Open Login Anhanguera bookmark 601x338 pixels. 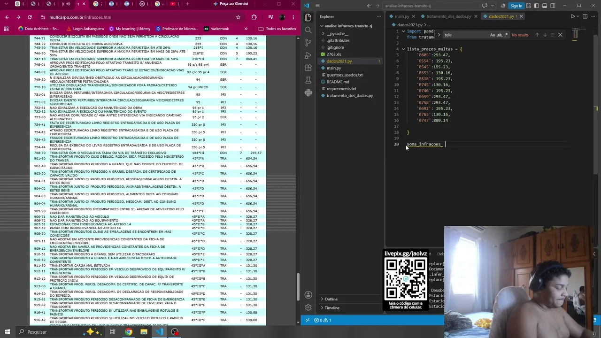[x=85, y=29]
